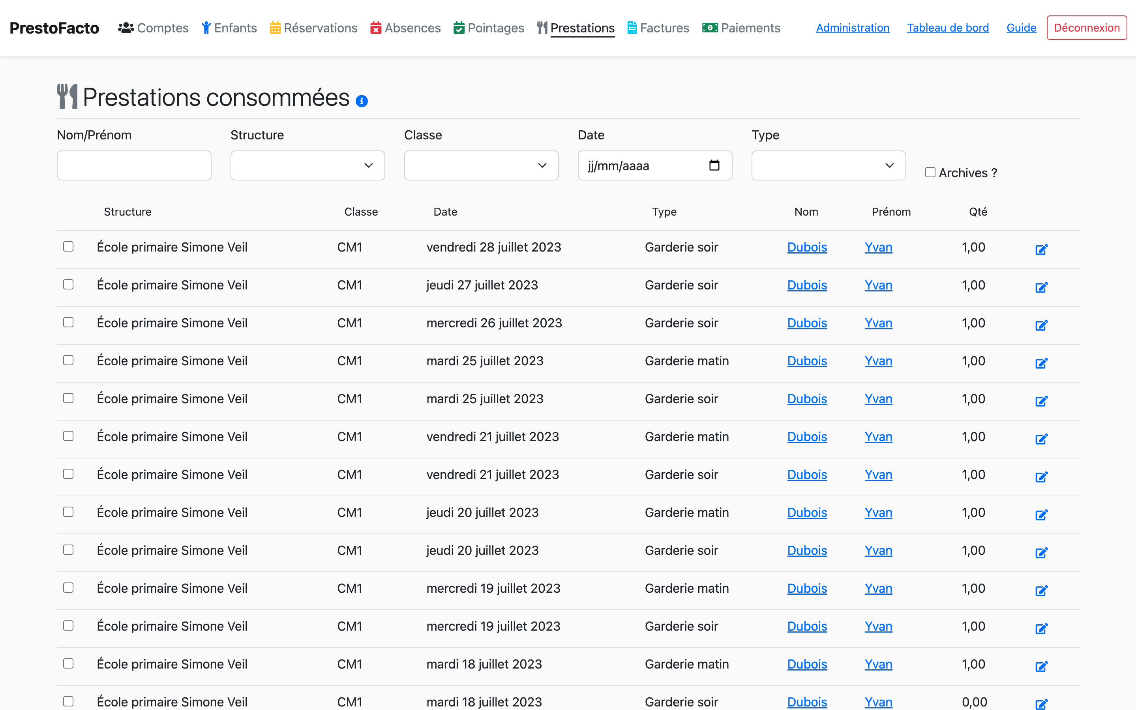
Task: Edit the jeudi 20 juillet Garderie soir entry
Action: tap(1041, 552)
